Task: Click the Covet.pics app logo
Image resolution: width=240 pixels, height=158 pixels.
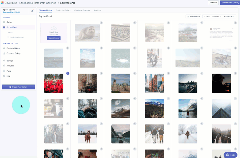Action: 2,3
